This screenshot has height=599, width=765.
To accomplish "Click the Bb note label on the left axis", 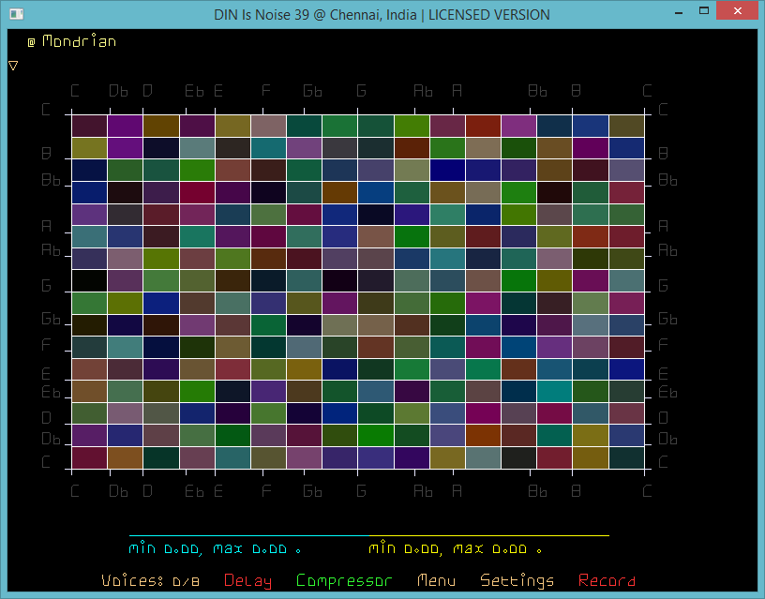I will point(50,180).
